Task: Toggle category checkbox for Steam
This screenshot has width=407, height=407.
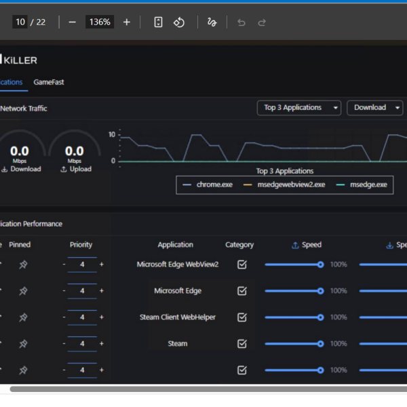Action: point(242,344)
